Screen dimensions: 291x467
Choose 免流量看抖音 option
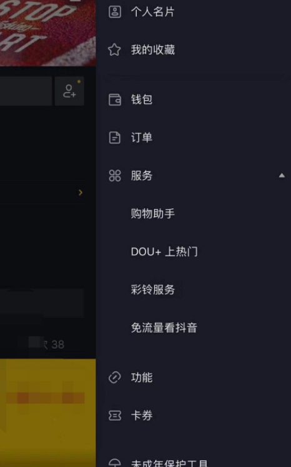click(164, 327)
